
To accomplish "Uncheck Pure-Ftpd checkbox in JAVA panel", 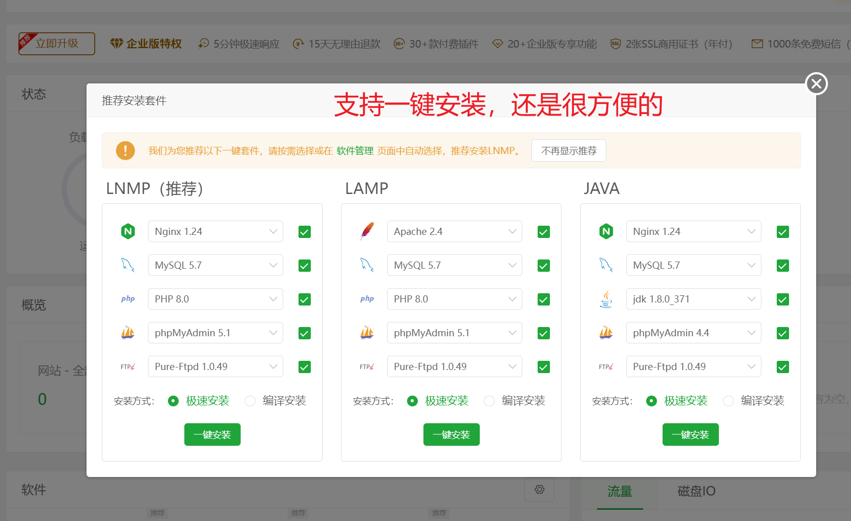I will (783, 367).
